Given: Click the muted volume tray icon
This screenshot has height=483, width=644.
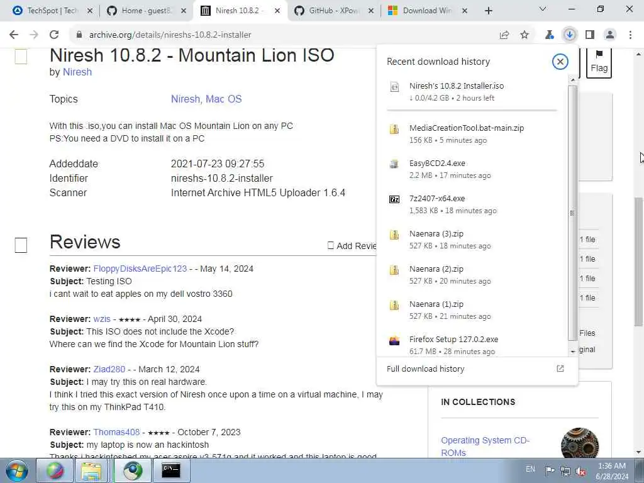Looking at the screenshot, I should click(580, 471).
